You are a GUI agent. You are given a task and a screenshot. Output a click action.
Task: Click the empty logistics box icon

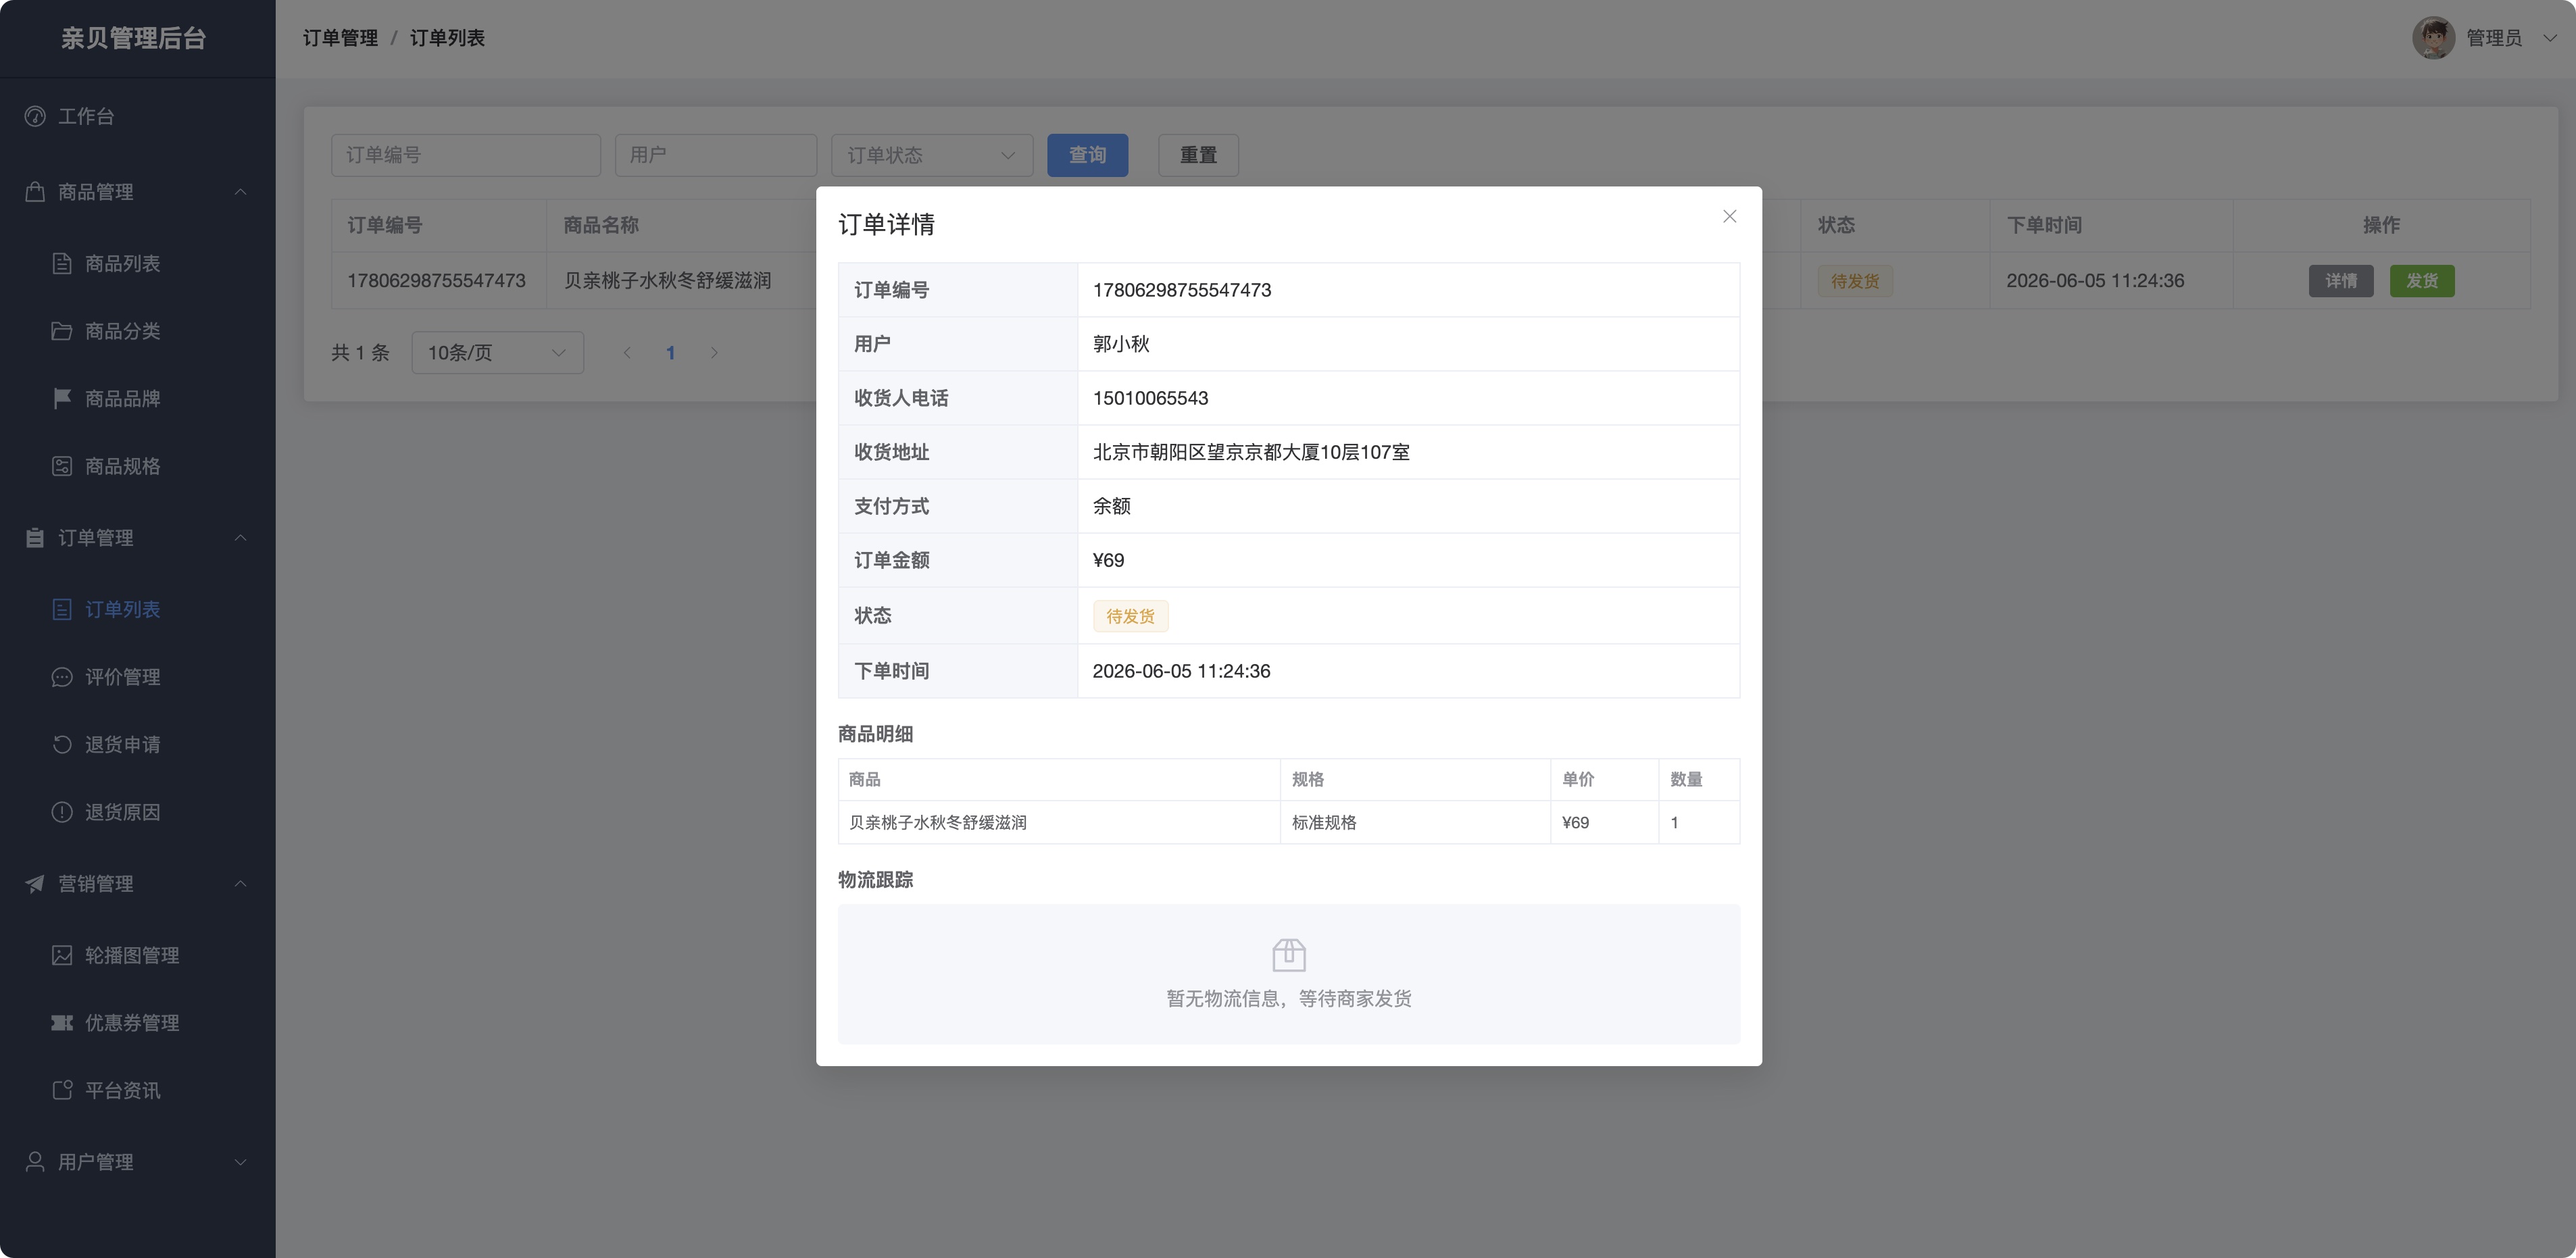(x=1289, y=955)
